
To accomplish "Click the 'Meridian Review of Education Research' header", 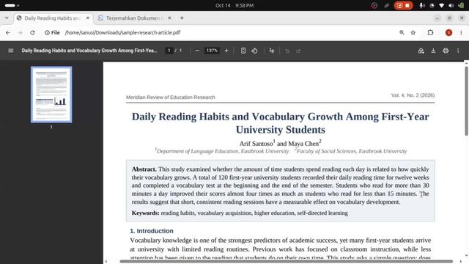I will 171,98.
